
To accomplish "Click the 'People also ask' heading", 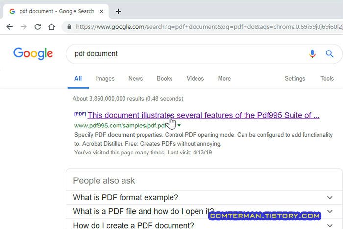I will point(104,181).
